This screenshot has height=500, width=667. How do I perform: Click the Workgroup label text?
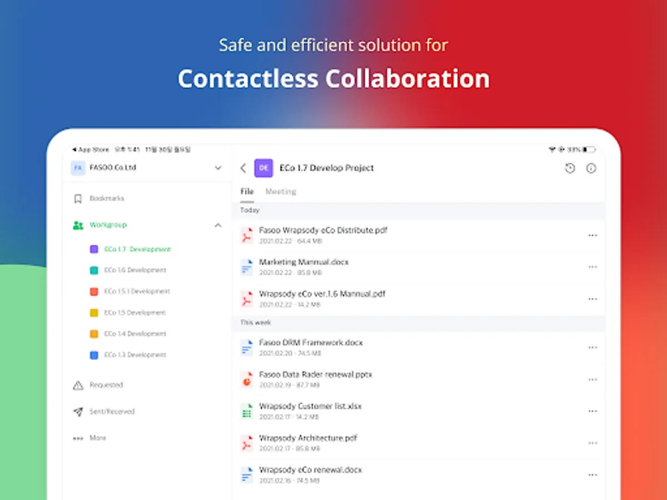(108, 225)
